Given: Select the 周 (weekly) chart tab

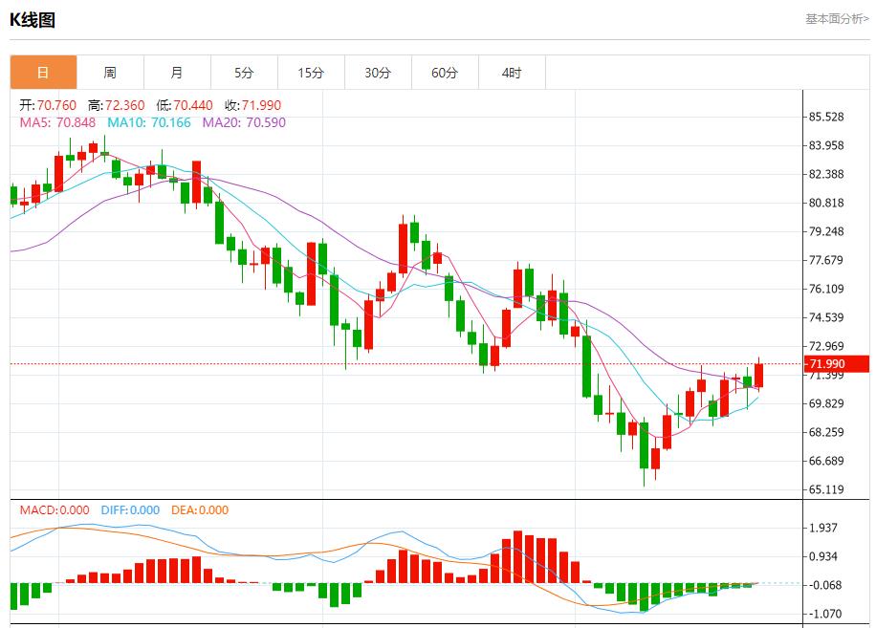Looking at the screenshot, I should click(110, 73).
